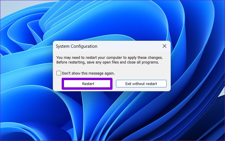Image resolution: width=225 pixels, height=141 pixels.
Task: Close the System Configuration dialog
Action: [165, 46]
